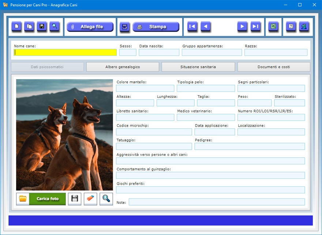This screenshot has width=322, height=235.
Task: Click the Localizzazione field
Action: click(271, 132)
